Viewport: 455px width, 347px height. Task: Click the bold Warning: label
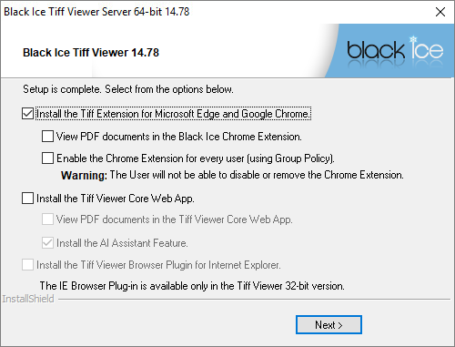(84, 175)
